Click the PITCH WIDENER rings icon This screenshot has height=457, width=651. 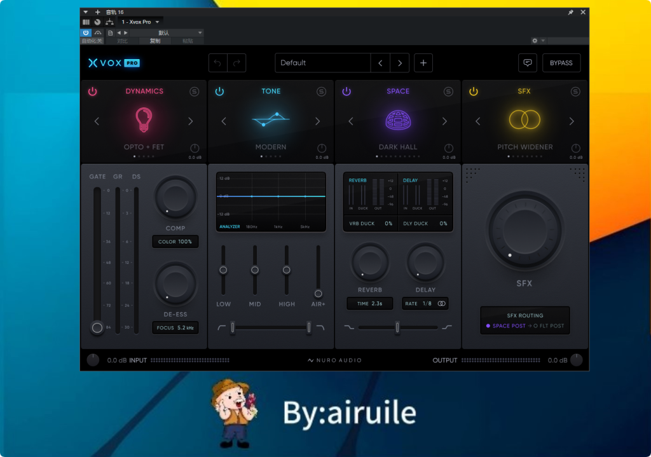pos(524,119)
